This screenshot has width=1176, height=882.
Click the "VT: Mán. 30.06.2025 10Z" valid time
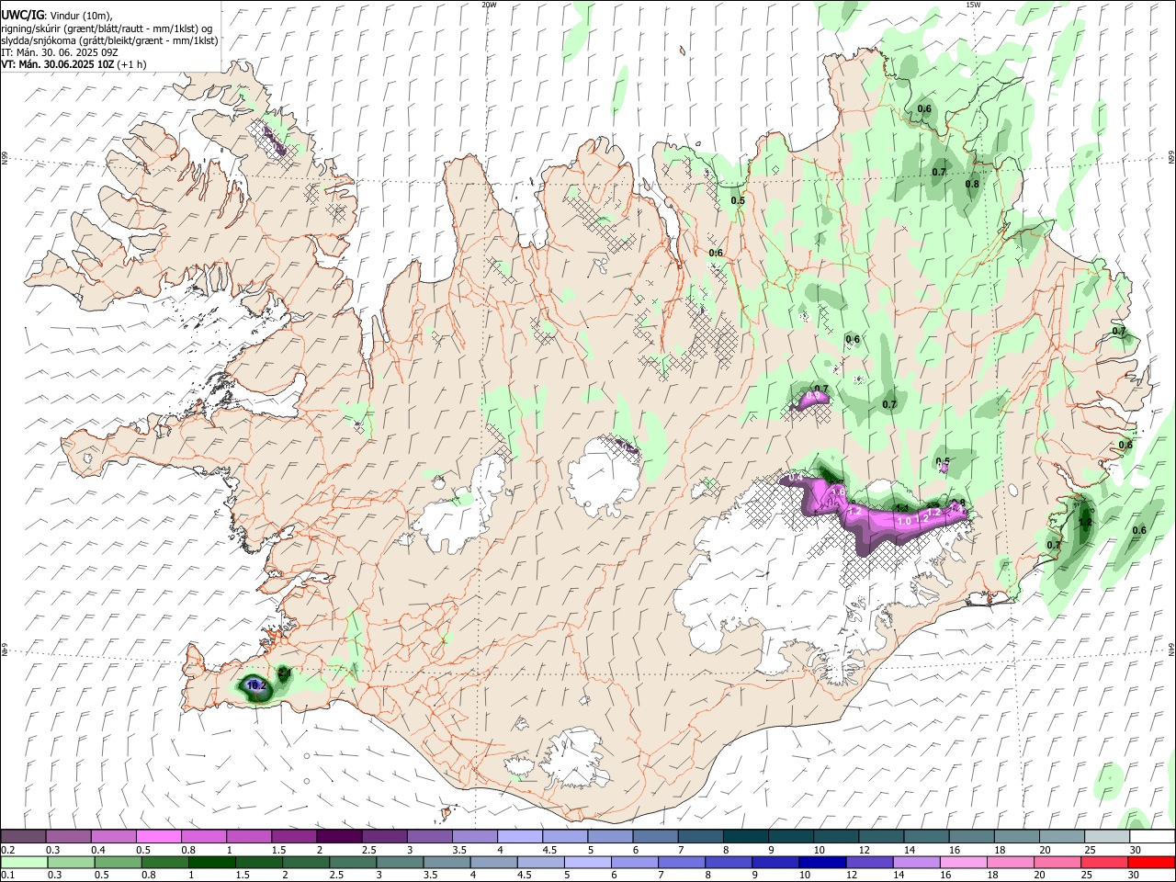tap(57, 64)
